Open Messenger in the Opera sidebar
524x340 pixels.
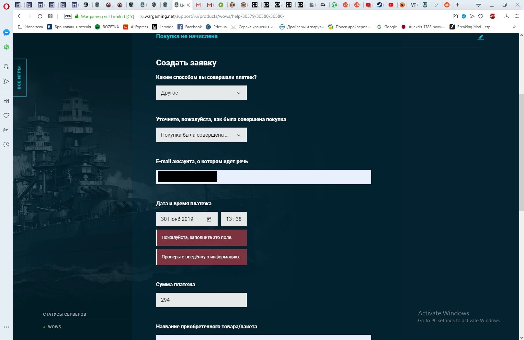(x=6, y=32)
